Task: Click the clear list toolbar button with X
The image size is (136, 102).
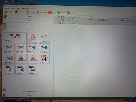Action: 41,12
